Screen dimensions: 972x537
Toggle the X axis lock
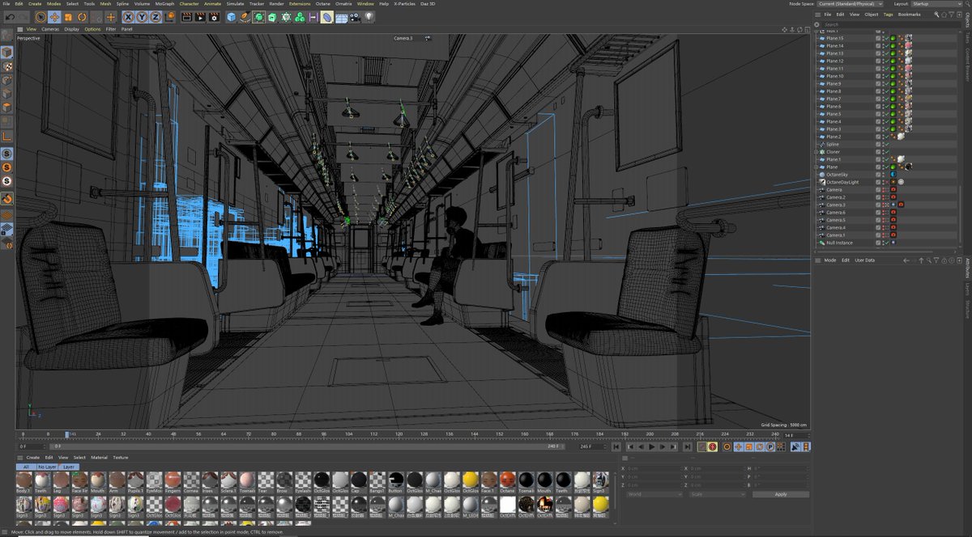(129, 16)
